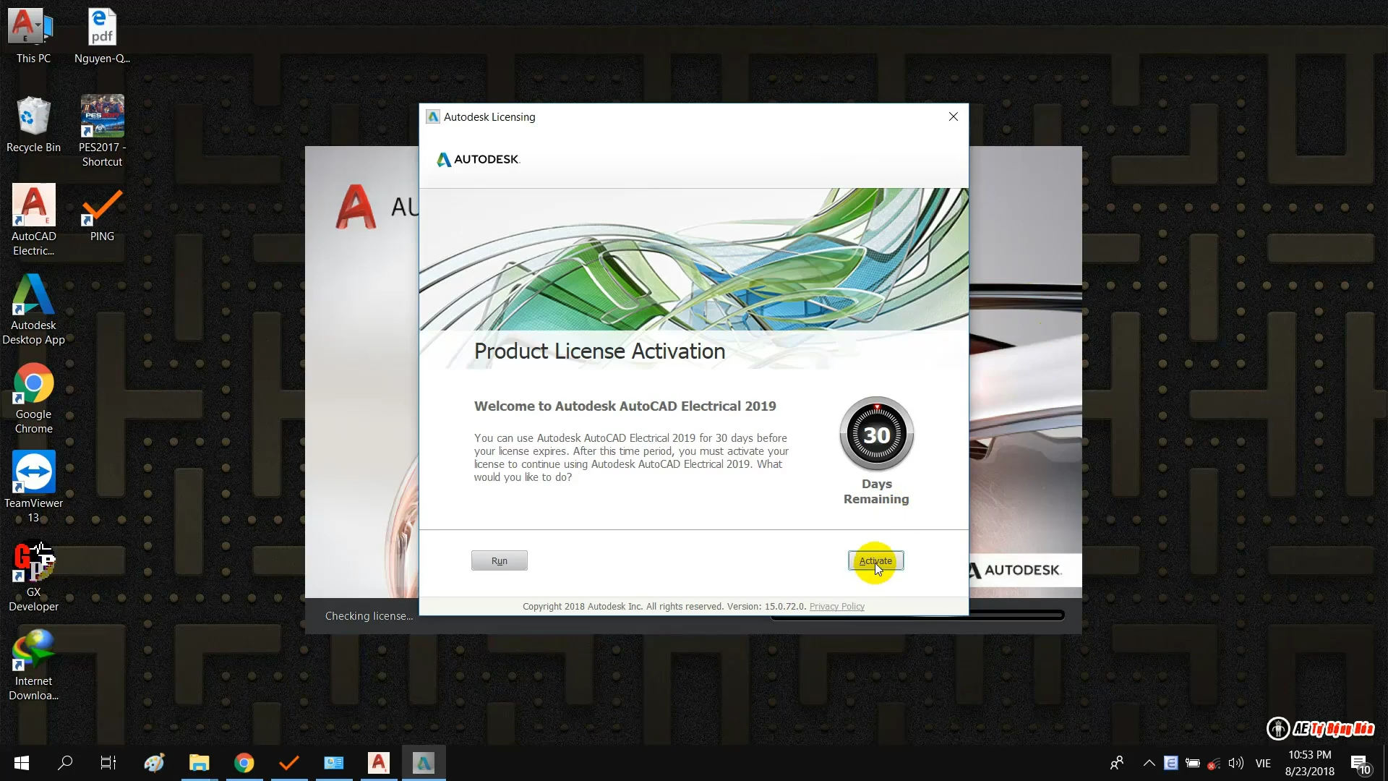
Task: Open the Windows Start menu
Action: [22, 763]
